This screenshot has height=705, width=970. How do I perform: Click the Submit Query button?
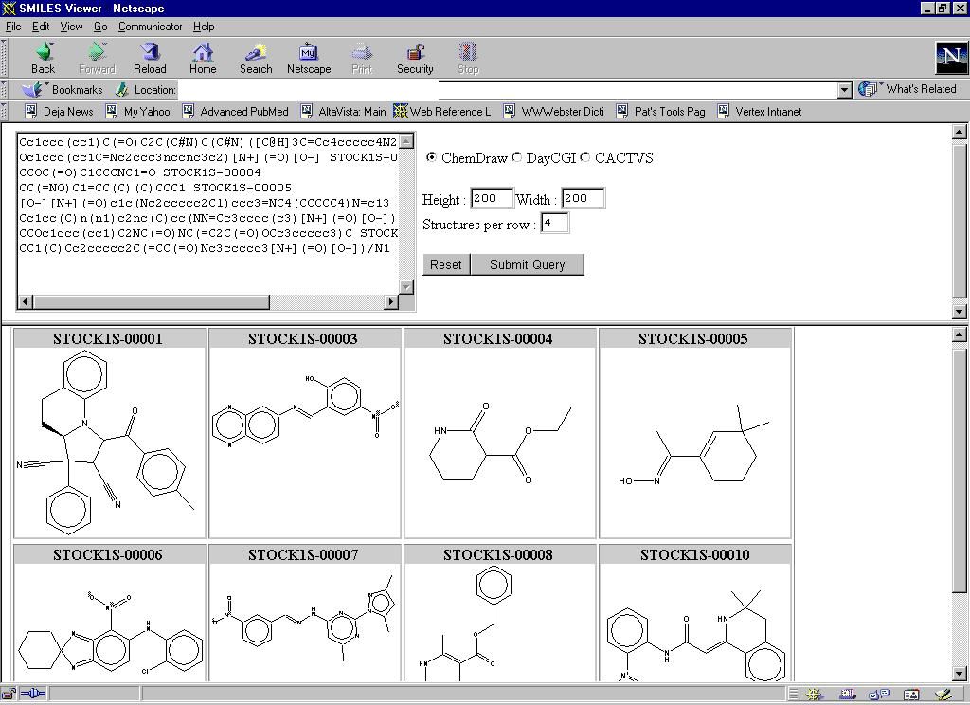click(x=527, y=264)
